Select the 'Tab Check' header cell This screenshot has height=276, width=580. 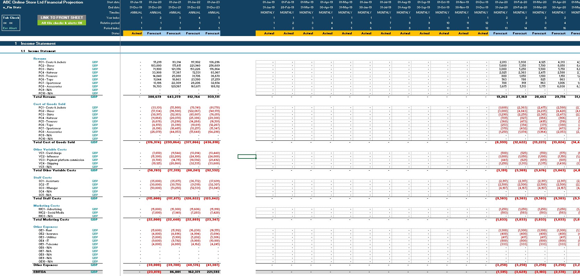pos(11,17)
